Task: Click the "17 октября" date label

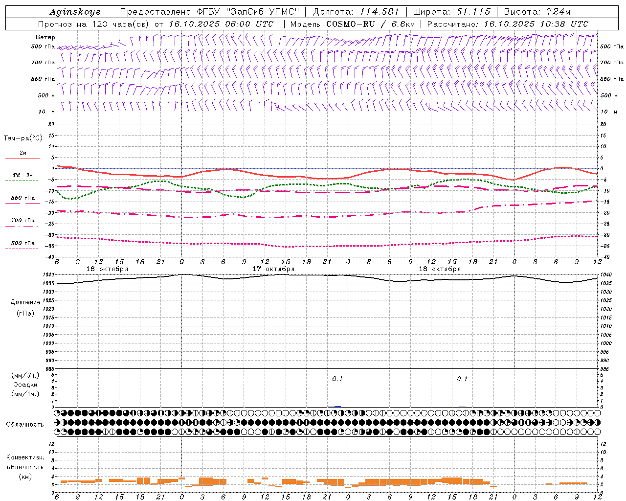Action: coord(273,269)
